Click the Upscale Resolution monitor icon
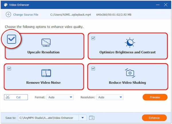This screenshot has height=124, width=172. tap(46, 43)
